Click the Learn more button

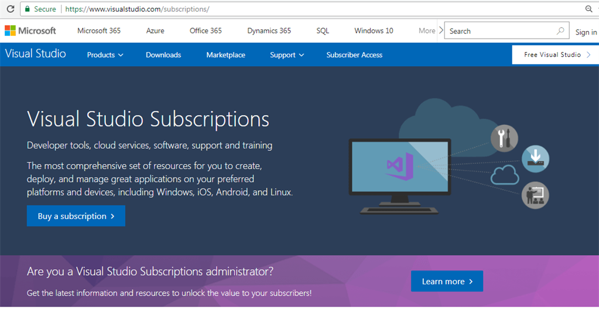(x=447, y=281)
